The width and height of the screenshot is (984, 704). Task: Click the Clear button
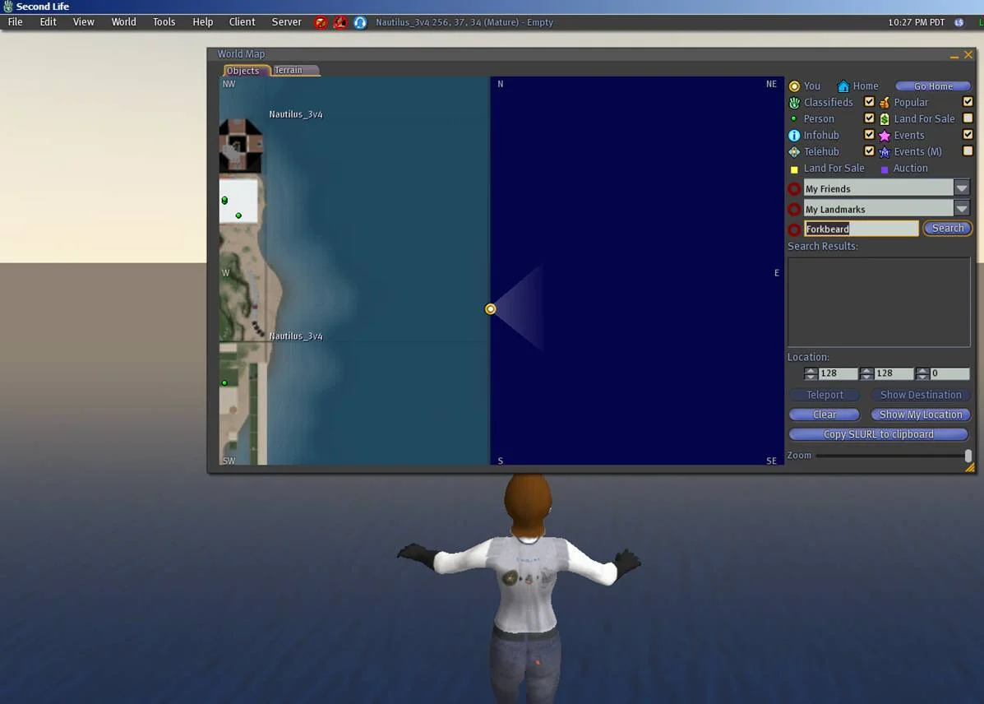pos(825,415)
